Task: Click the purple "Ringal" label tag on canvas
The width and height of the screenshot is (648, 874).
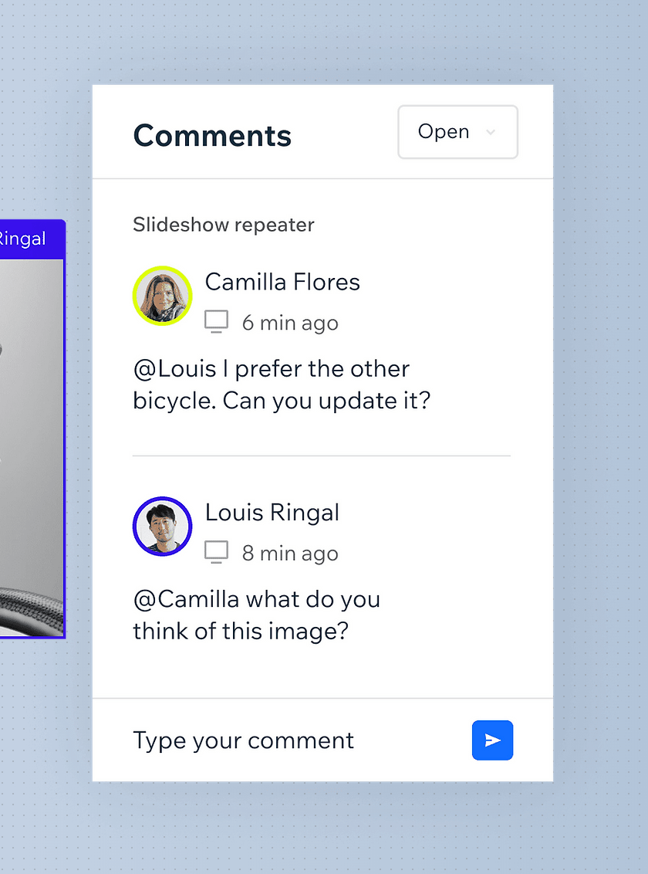Action: [28, 239]
